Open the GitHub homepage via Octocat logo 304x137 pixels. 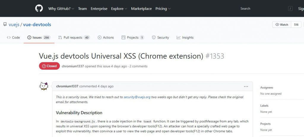pos(39,9)
